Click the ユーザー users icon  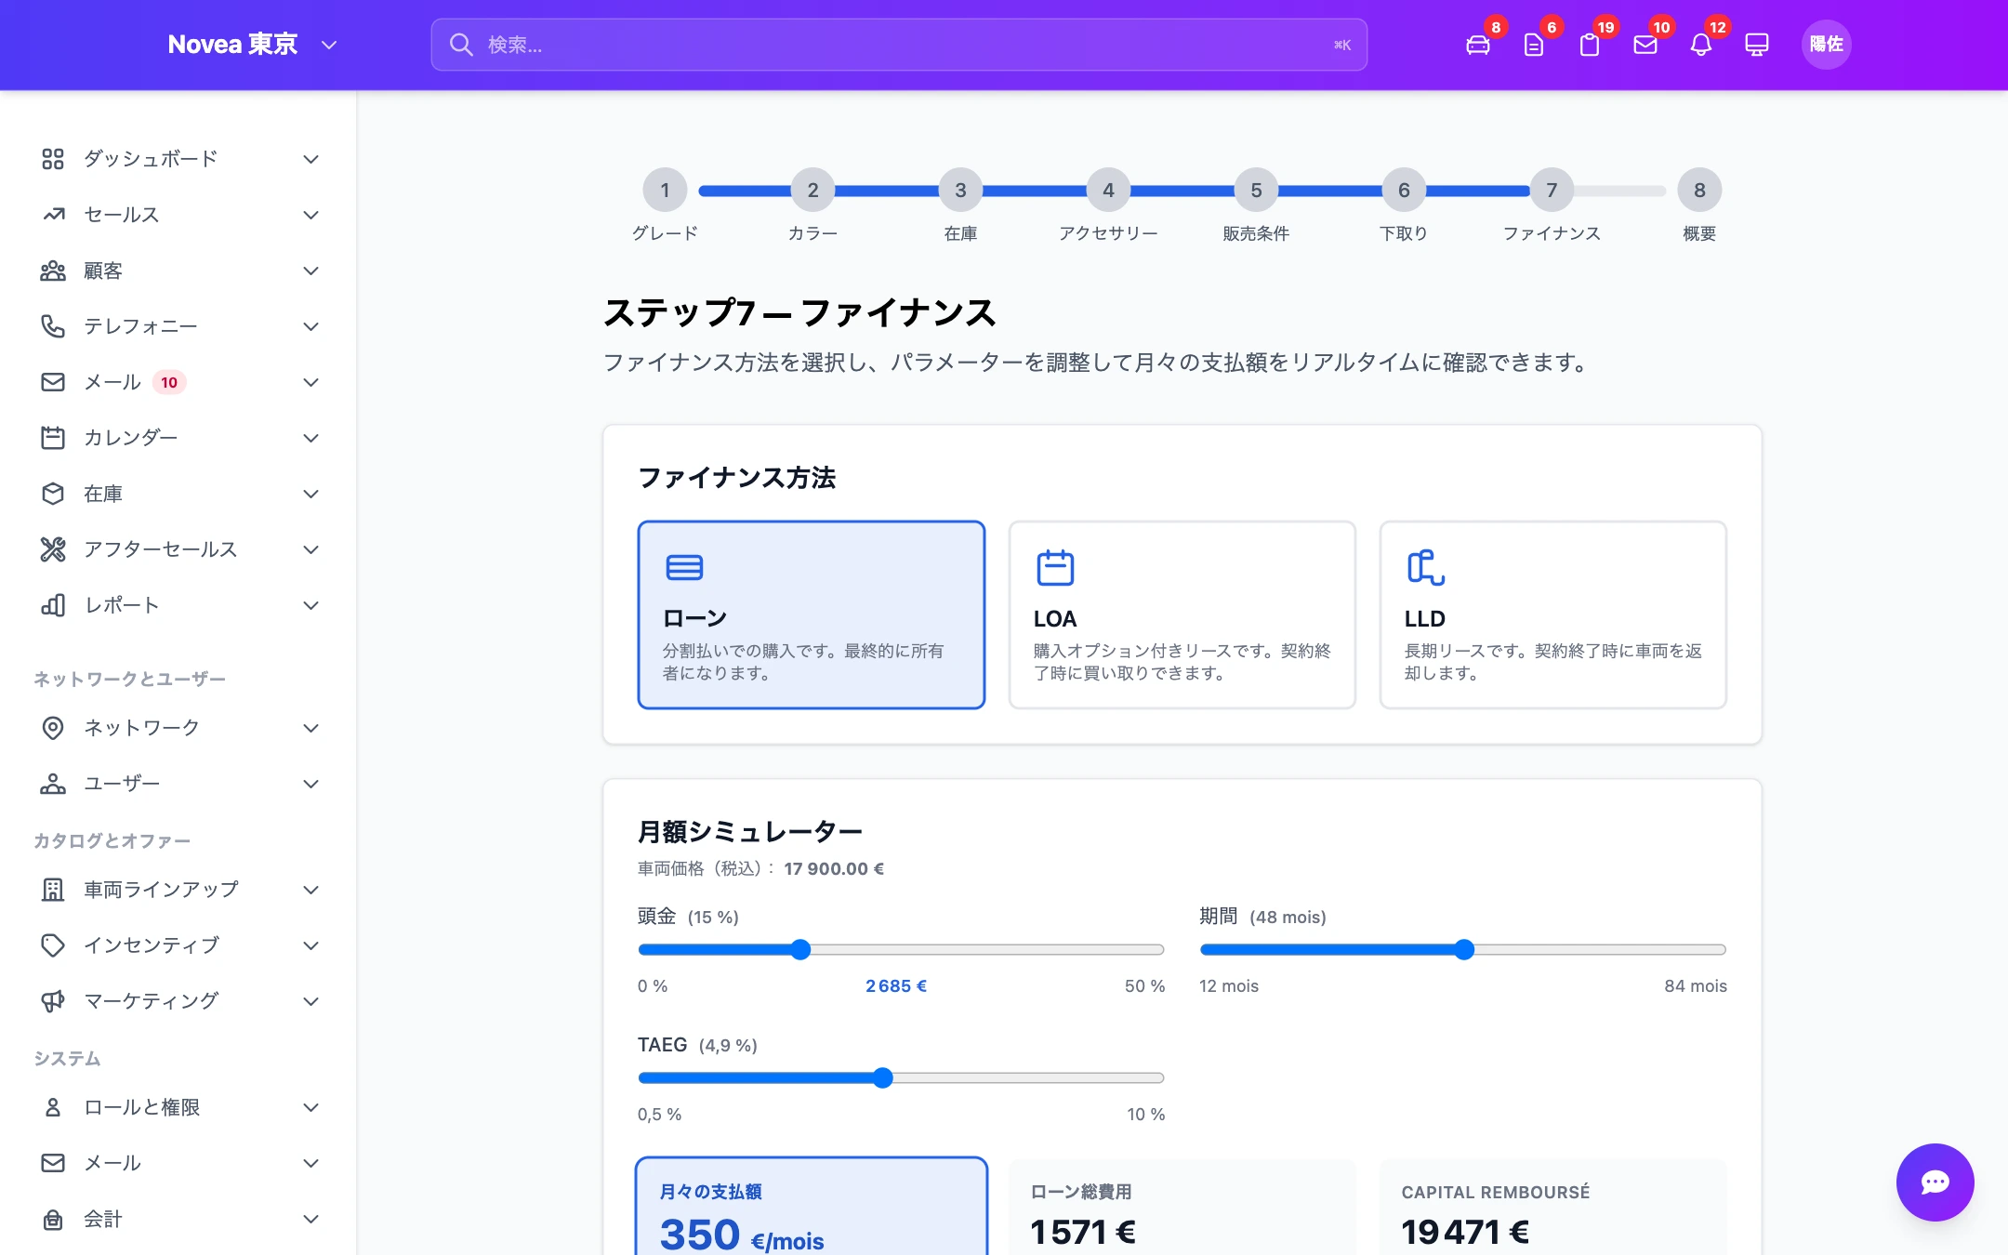[53, 784]
